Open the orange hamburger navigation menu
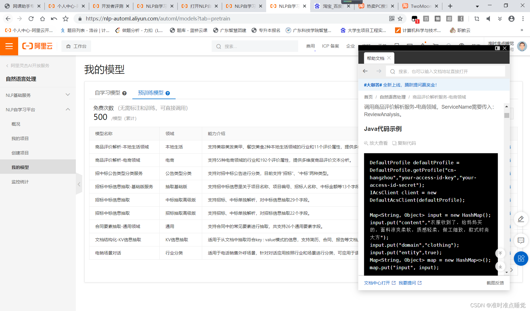The width and height of the screenshot is (530, 311). 9,46
